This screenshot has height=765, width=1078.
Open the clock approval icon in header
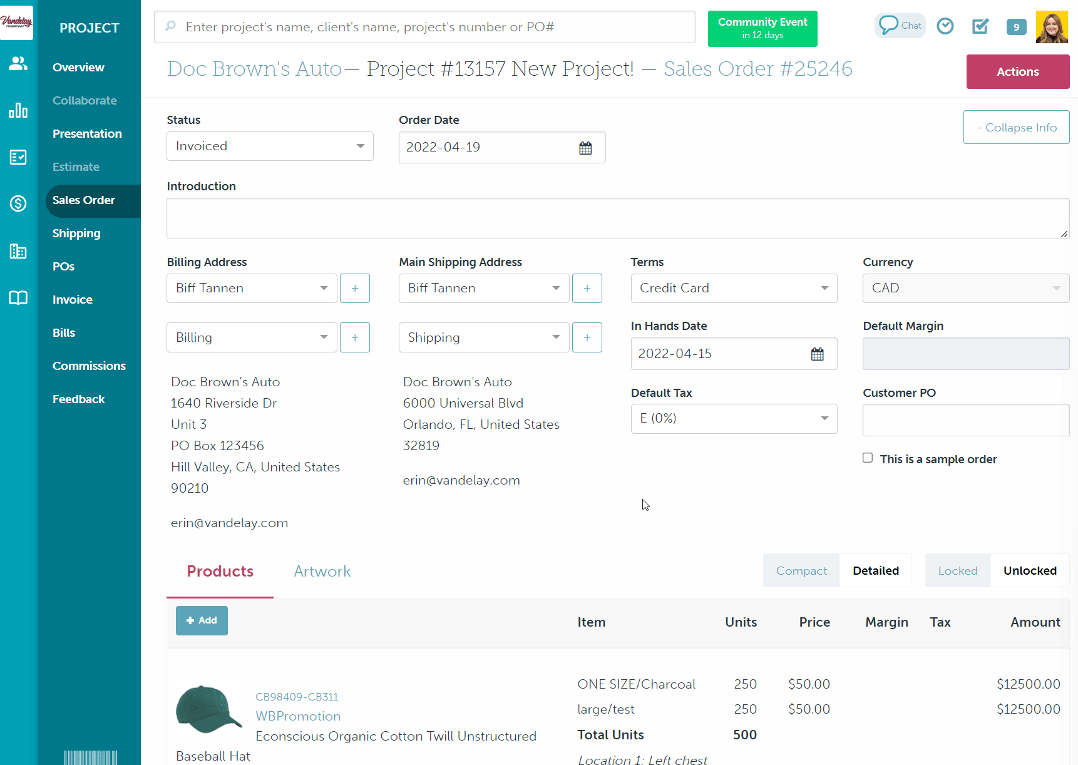pos(945,26)
